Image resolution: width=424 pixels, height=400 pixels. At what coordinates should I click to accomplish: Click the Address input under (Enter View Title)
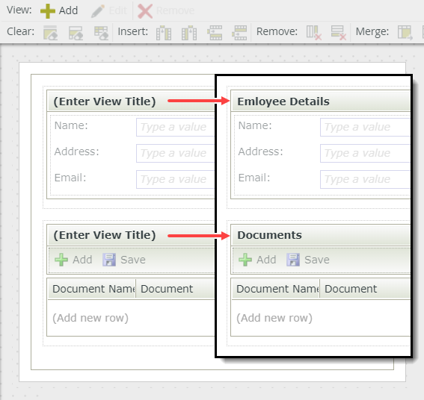[175, 153]
